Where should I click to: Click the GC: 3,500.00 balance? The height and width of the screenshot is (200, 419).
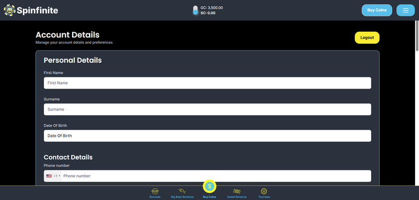pyautogui.click(x=211, y=8)
